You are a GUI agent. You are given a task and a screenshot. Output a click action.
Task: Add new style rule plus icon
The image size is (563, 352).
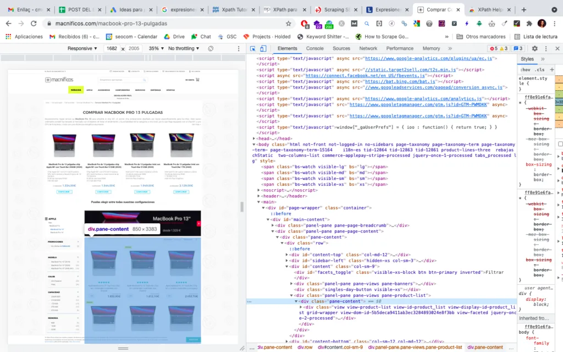(x=552, y=70)
